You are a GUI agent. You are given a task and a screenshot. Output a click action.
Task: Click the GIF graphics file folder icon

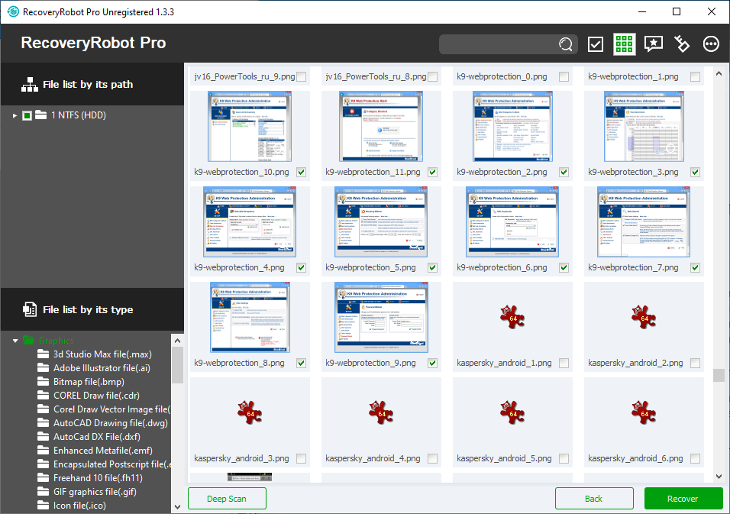pos(44,492)
